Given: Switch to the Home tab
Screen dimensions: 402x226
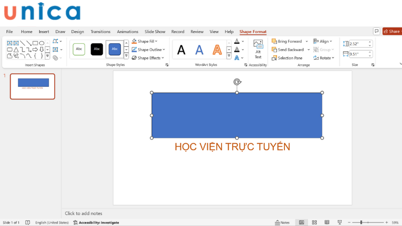Looking at the screenshot, I should click(x=27, y=32).
